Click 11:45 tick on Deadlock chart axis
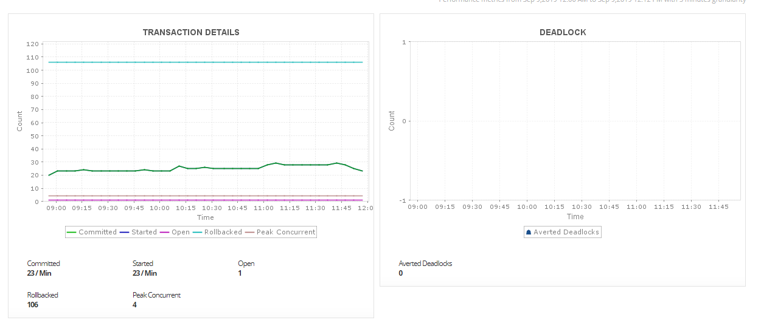 718,207
